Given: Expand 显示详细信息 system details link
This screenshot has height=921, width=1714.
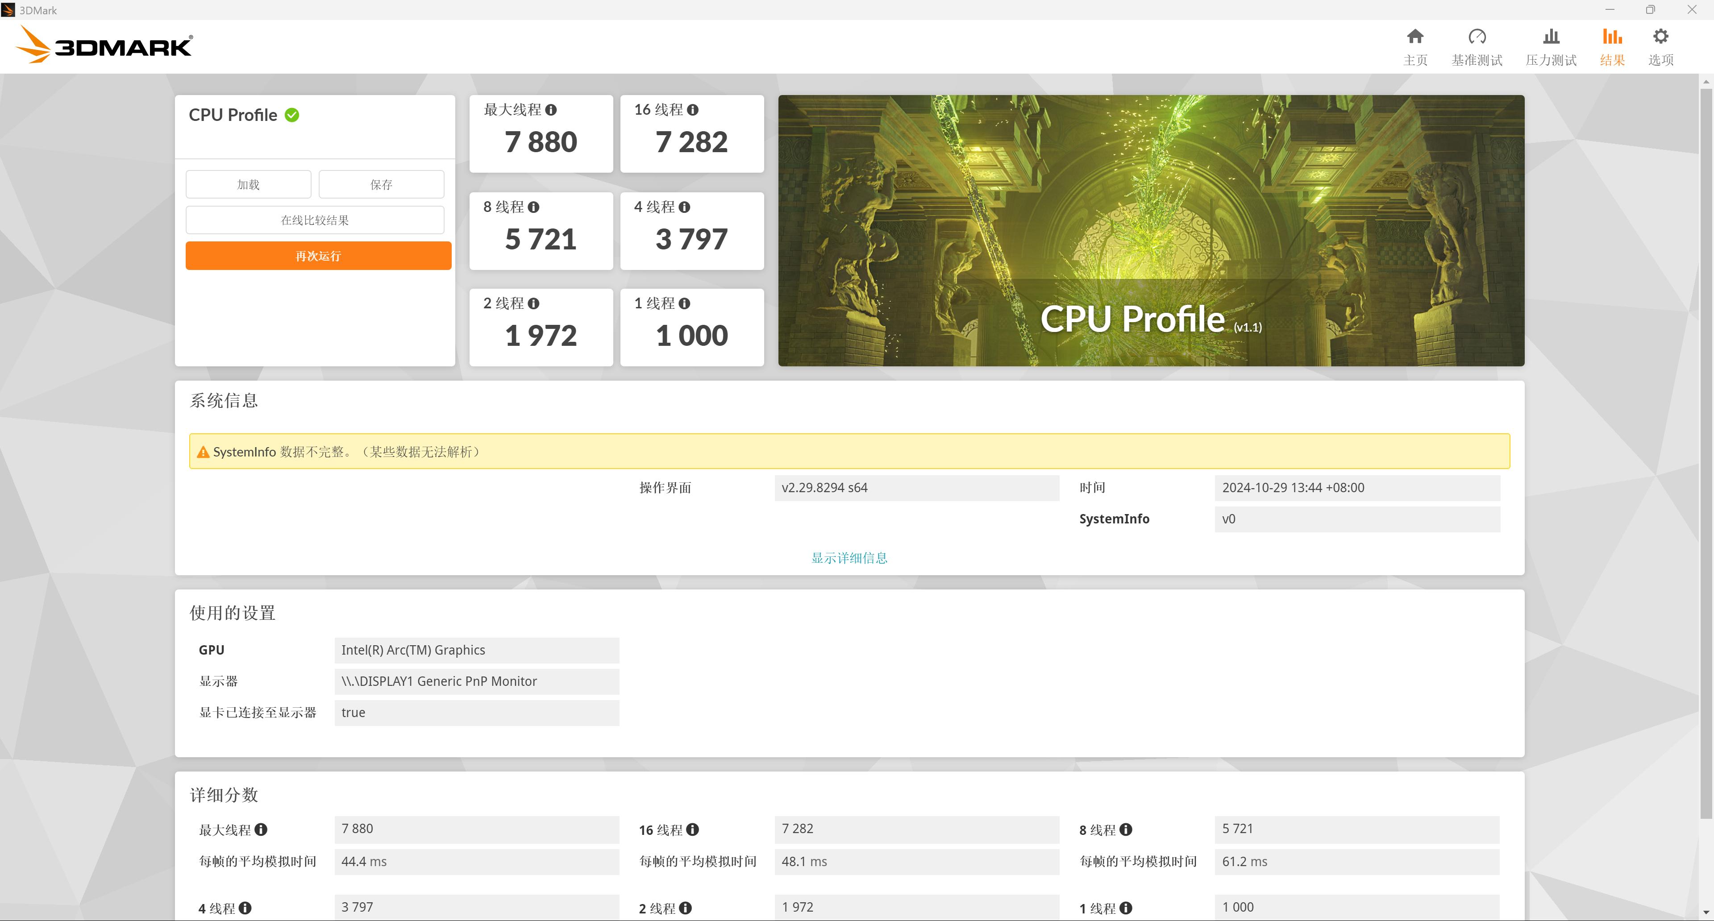Looking at the screenshot, I should click(x=849, y=558).
